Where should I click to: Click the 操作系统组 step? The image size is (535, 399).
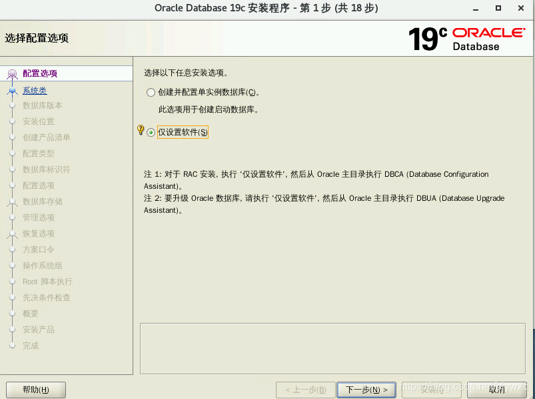click(x=43, y=266)
